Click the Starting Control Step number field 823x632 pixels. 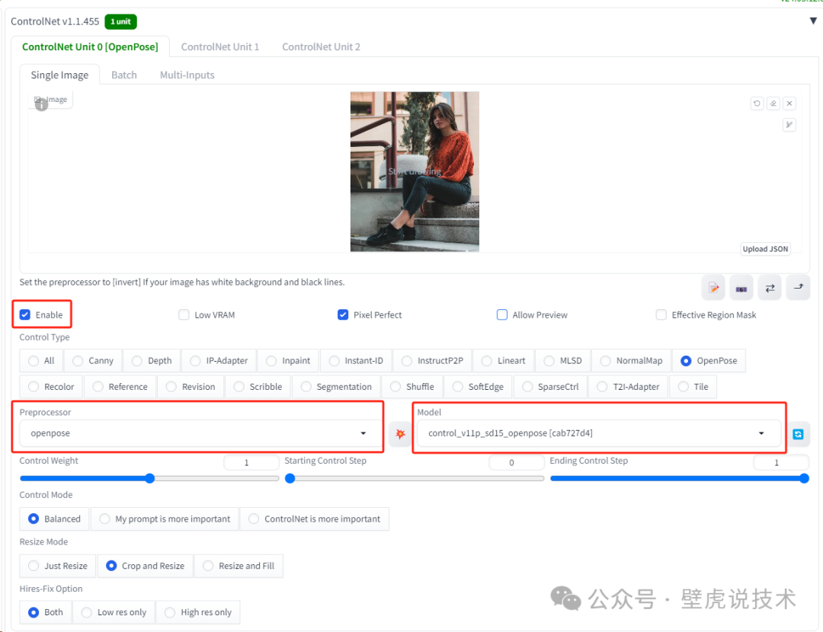[x=517, y=463]
